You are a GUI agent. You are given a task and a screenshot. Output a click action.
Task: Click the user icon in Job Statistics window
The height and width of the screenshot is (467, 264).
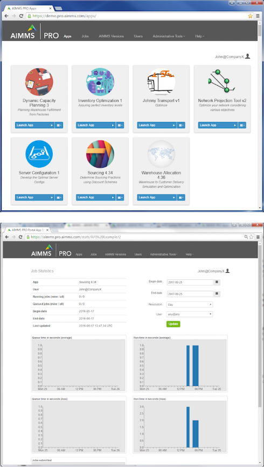point(227,271)
